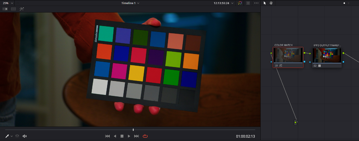Toggle the red loop playback button
Screen dimensions: 359x141
click(145, 136)
